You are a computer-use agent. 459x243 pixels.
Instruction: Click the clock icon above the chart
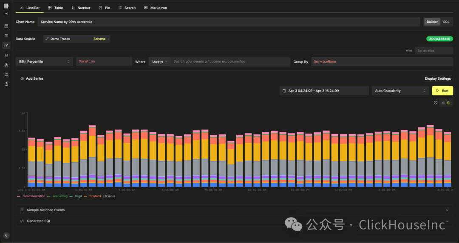pyautogui.click(x=435, y=103)
